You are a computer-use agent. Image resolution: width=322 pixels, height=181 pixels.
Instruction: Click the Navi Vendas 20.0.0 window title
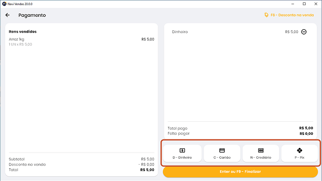pos(20,4)
